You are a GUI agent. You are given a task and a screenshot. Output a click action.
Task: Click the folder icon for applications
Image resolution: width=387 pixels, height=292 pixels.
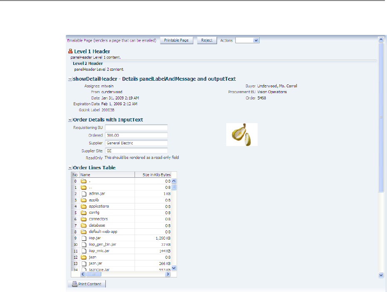coord(84,206)
